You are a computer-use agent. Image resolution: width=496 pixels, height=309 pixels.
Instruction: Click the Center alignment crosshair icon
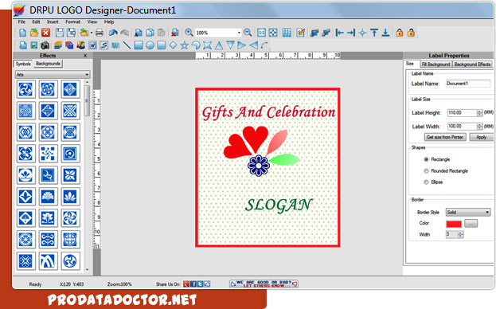[362, 33]
